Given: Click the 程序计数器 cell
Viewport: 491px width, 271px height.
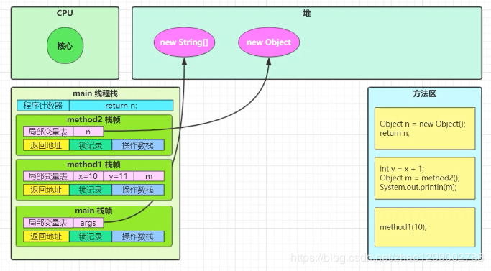Looking at the screenshot, I should point(43,106).
